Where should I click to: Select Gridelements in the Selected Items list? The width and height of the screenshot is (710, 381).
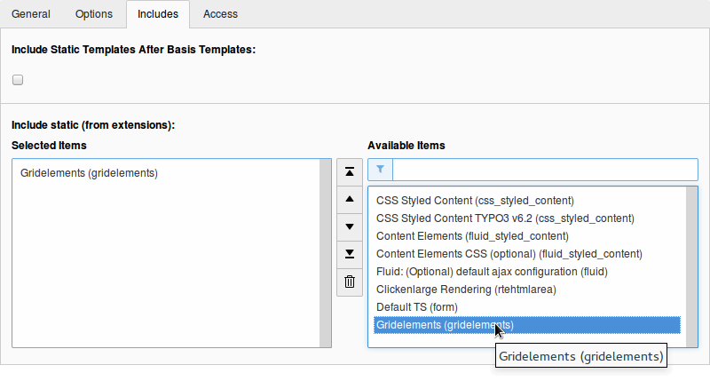tap(89, 173)
